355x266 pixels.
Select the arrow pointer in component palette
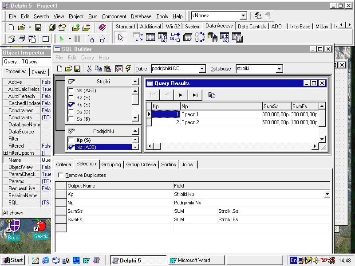(120, 38)
